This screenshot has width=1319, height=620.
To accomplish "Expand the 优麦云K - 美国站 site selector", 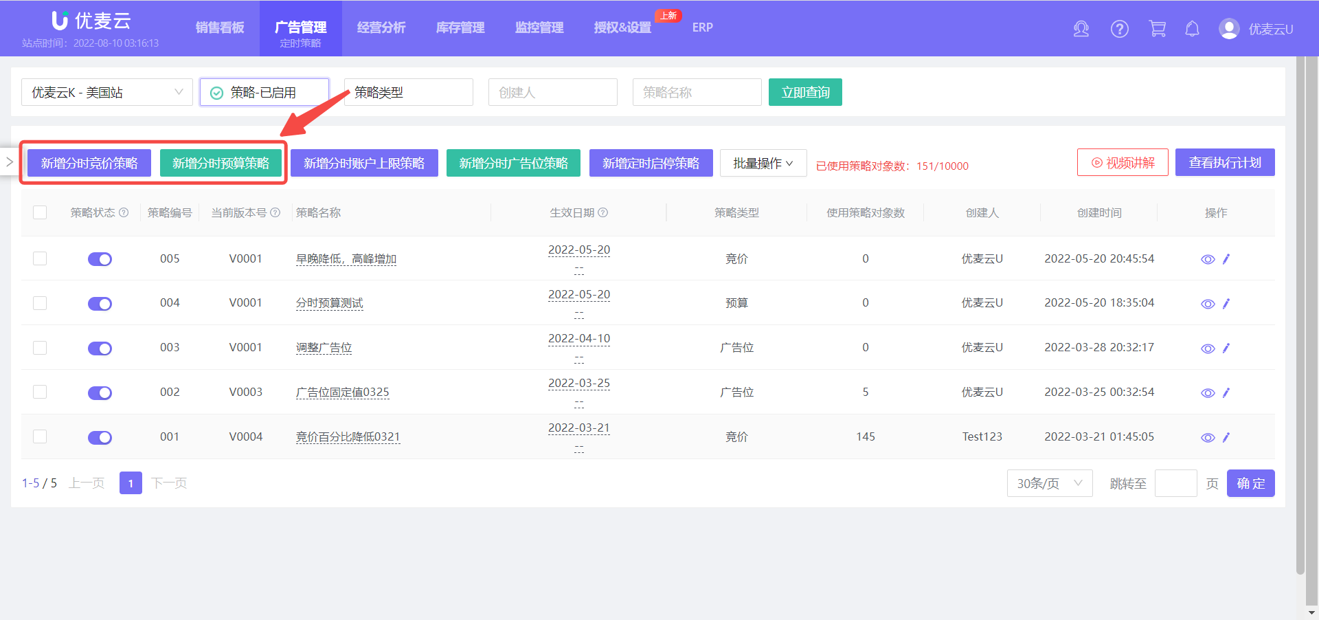I will (x=106, y=91).
